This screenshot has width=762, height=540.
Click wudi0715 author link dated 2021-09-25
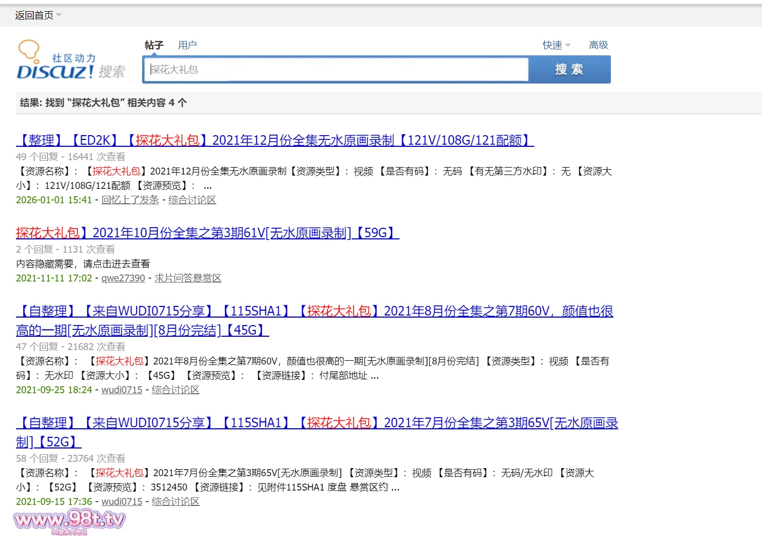[x=122, y=390]
